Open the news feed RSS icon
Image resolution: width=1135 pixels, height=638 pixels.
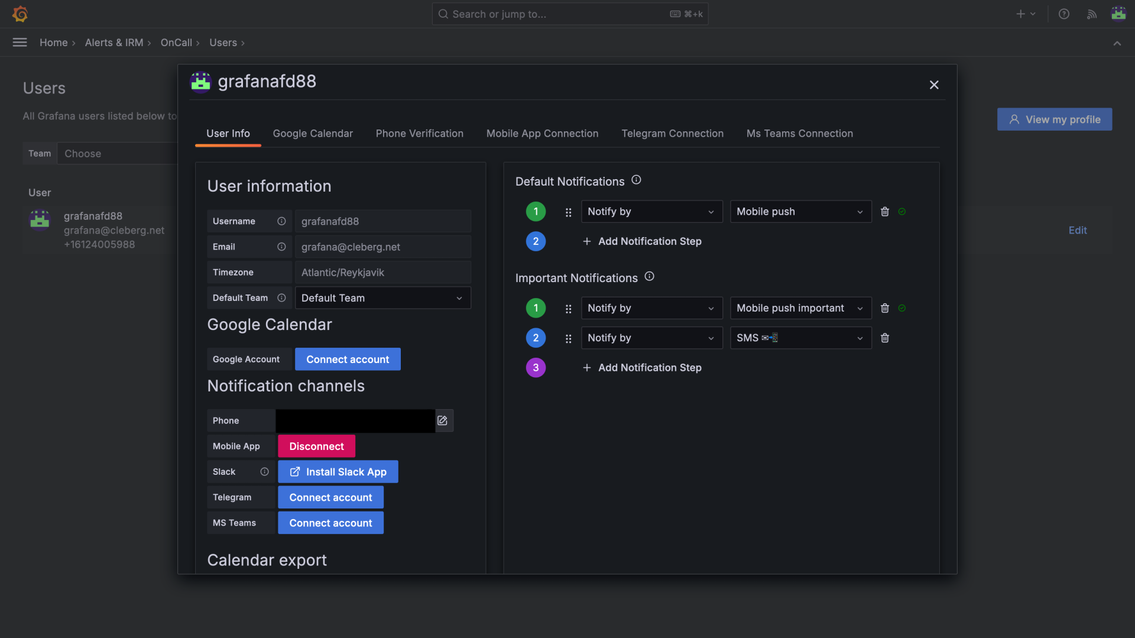coord(1091,14)
